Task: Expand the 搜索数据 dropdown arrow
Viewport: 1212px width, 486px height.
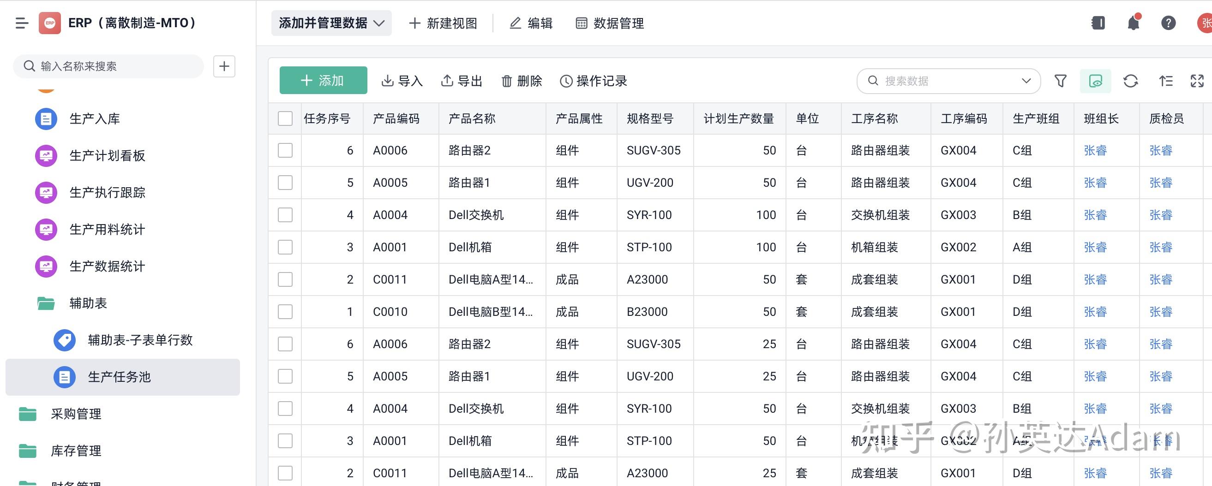Action: click(x=1026, y=81)
